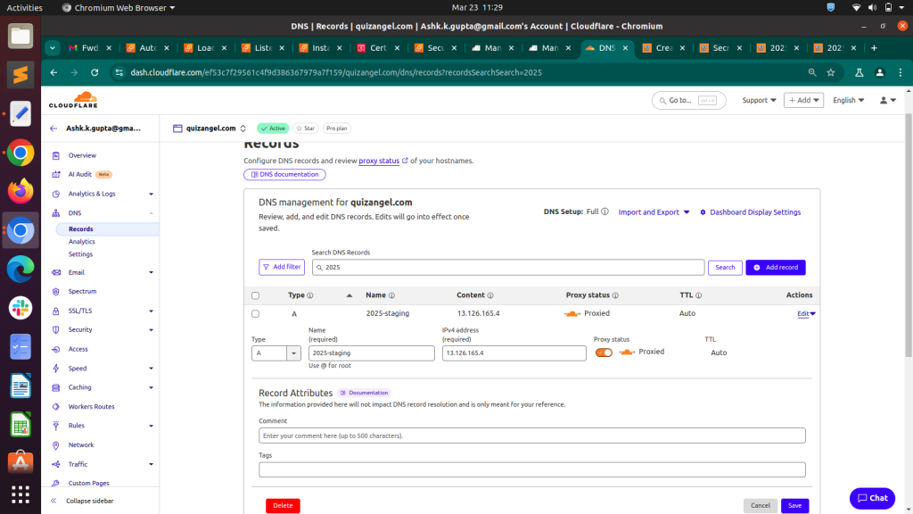Click the Cancel button
The image size is (913, 514).
pyautogui.click(x=760, y=505)
